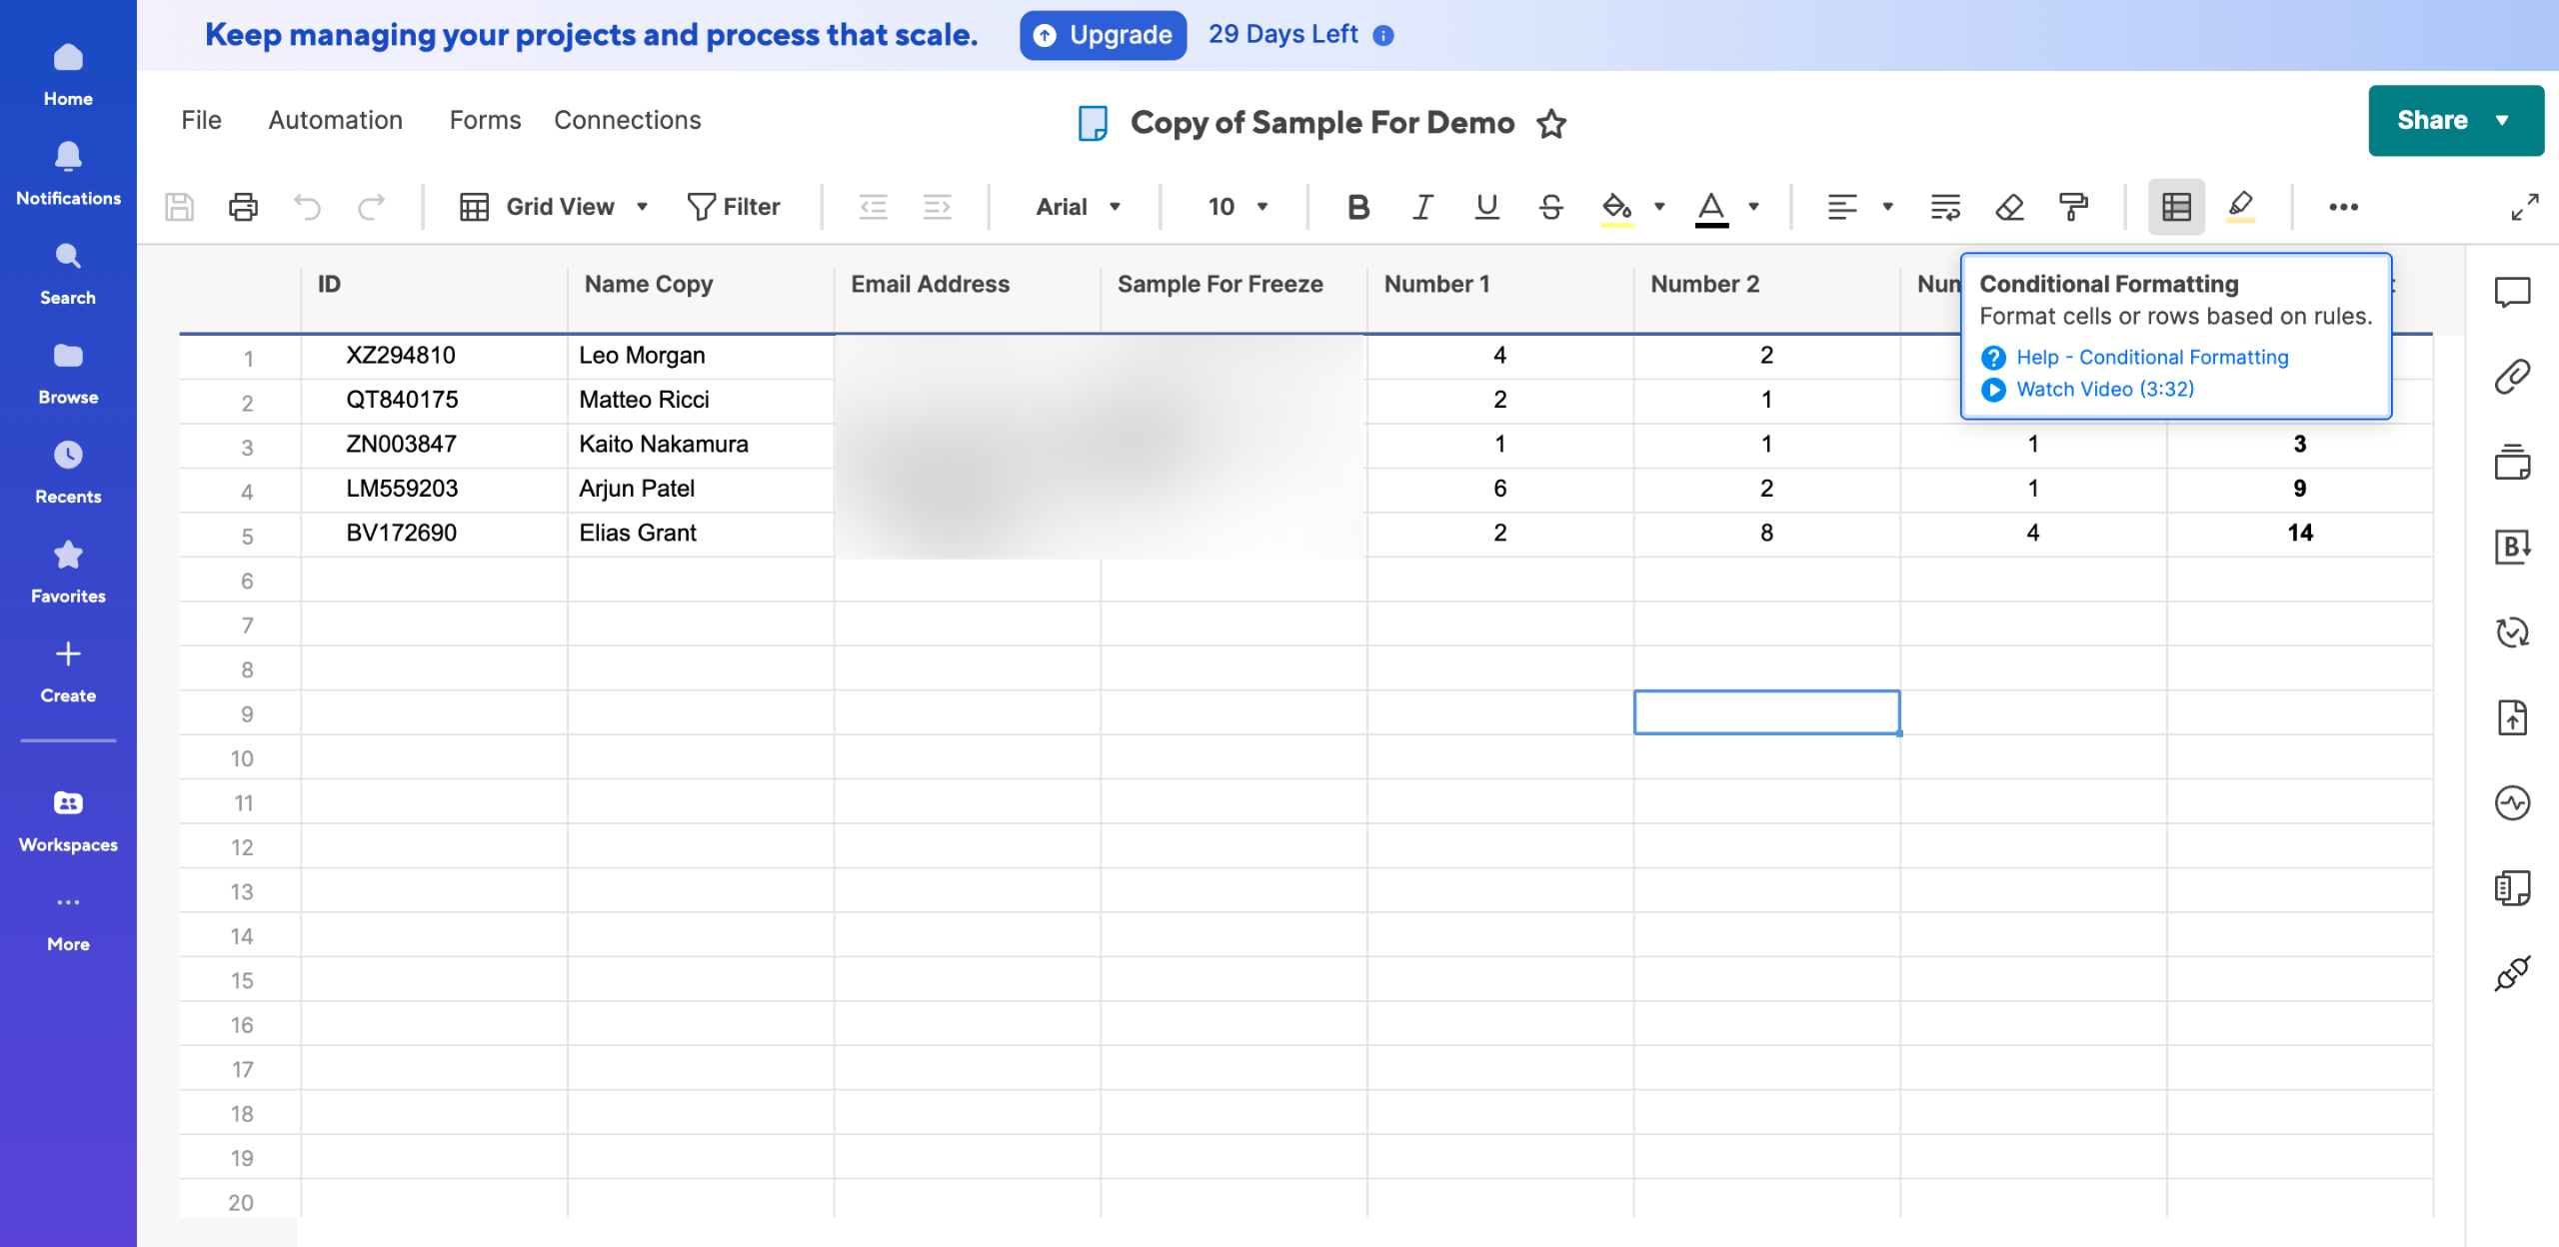
Task: Click the Save disk icon
Action: 179,207
